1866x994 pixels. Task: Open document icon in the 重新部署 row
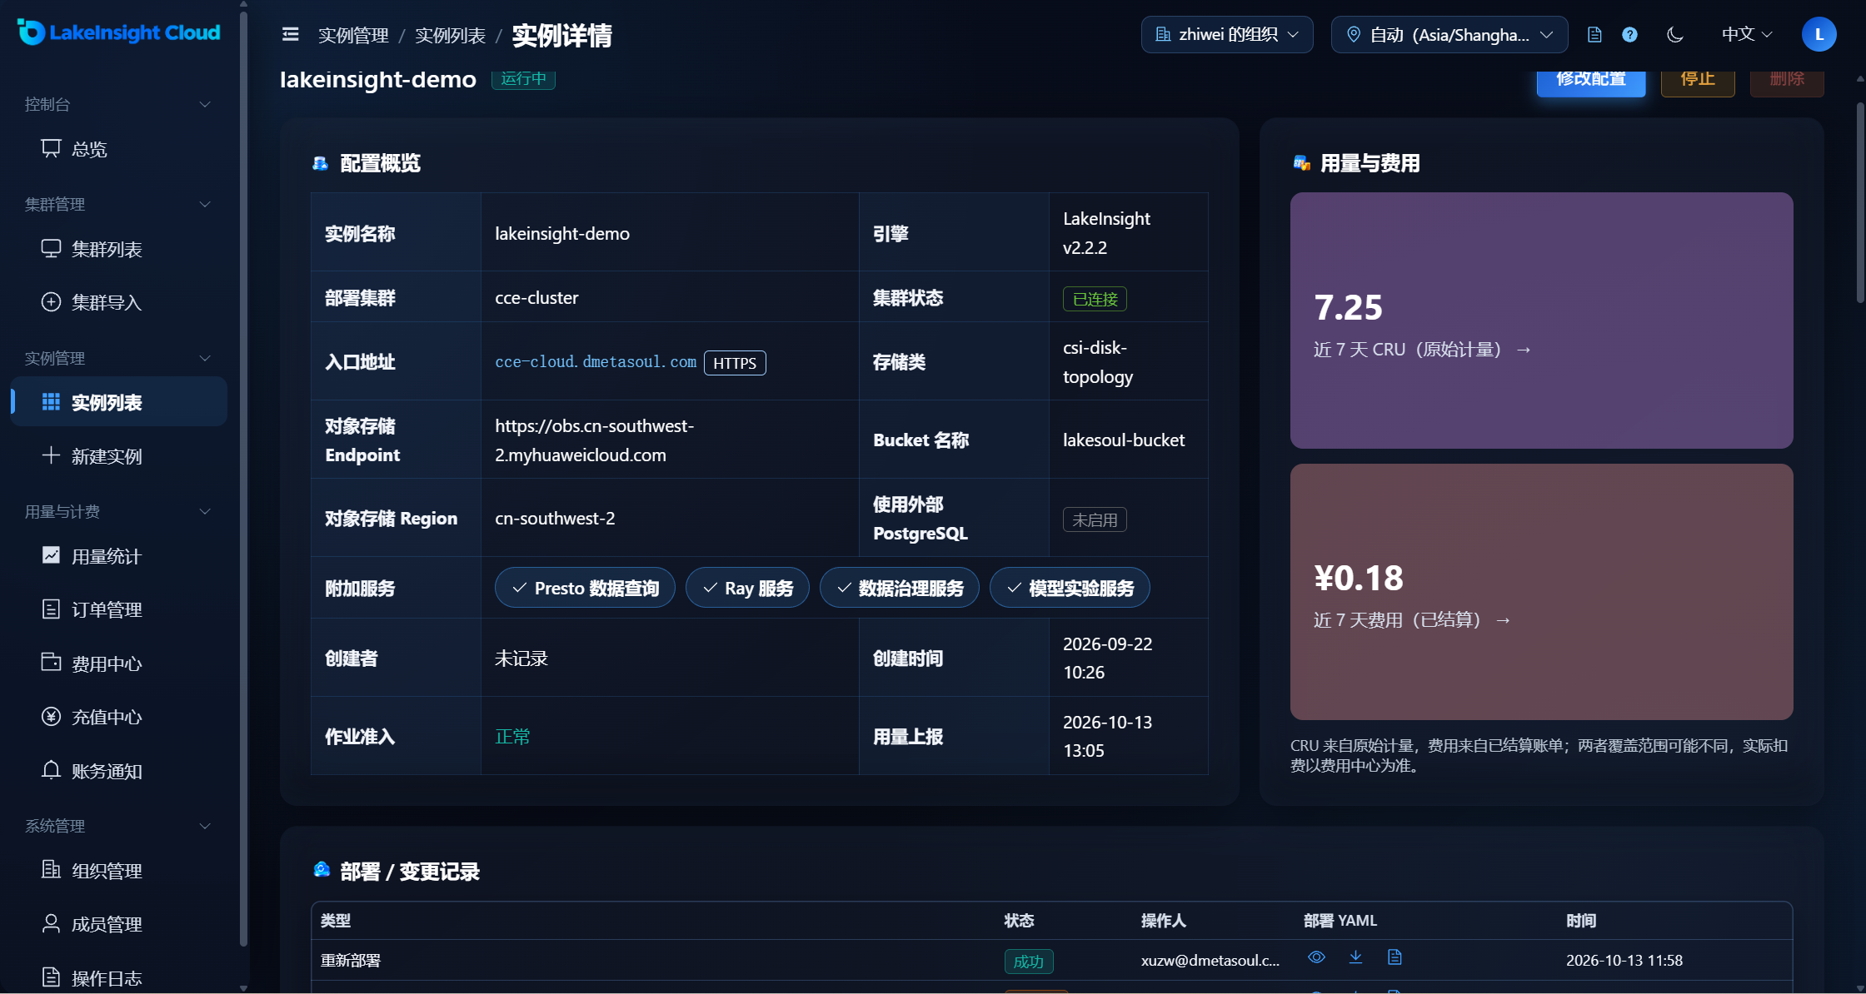tap(1395, 957)
